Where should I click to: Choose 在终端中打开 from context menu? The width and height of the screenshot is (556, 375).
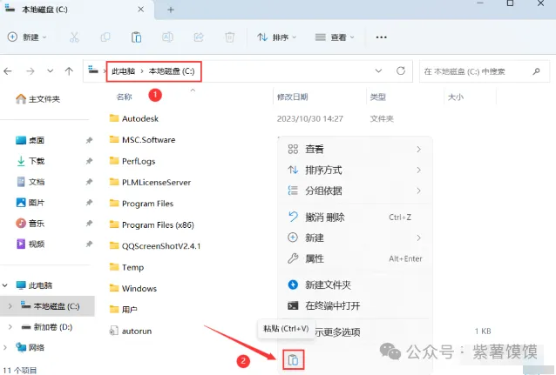tap(332, 305)
